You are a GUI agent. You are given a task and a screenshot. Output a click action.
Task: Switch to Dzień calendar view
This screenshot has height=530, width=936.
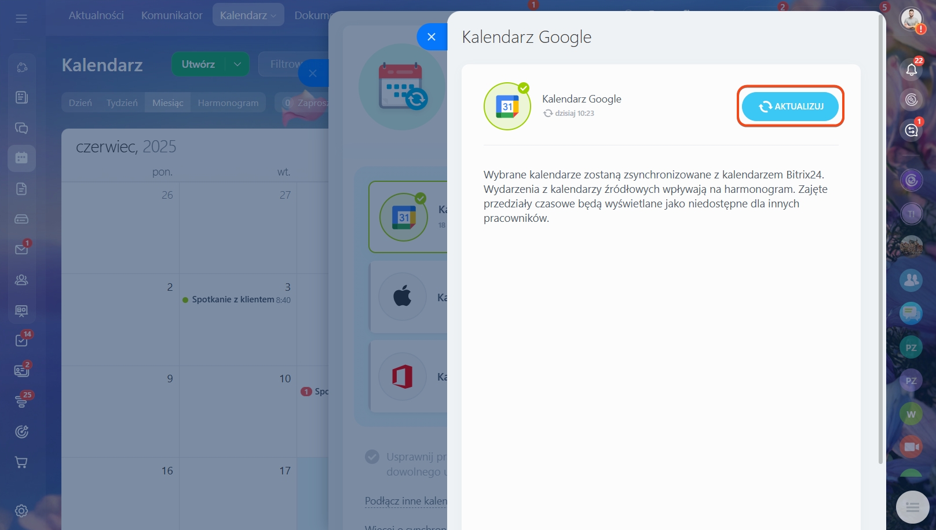point(80,103)
